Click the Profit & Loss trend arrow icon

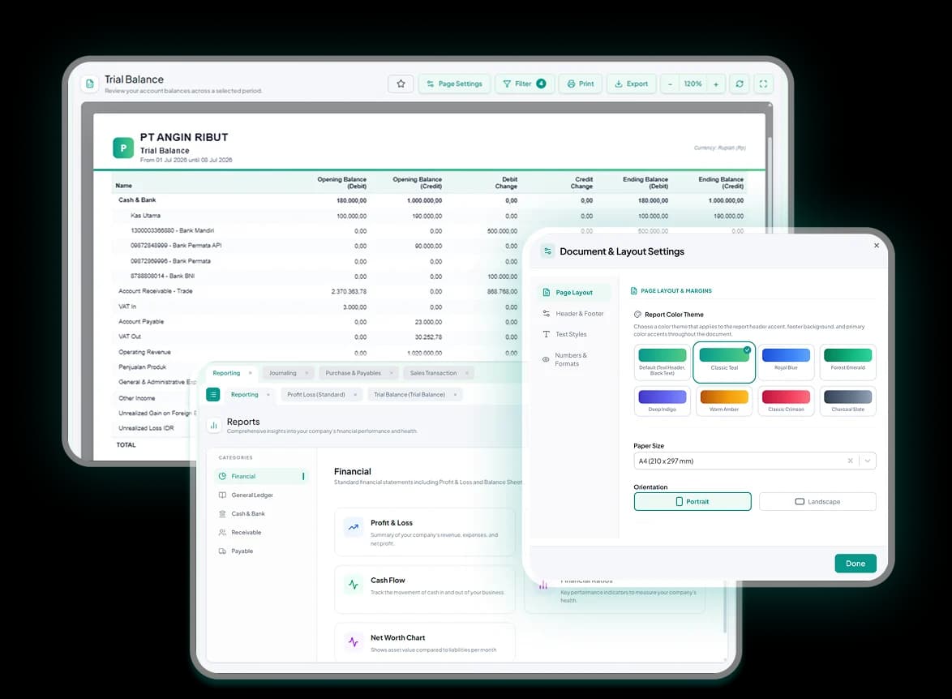(x=354, y=527)
